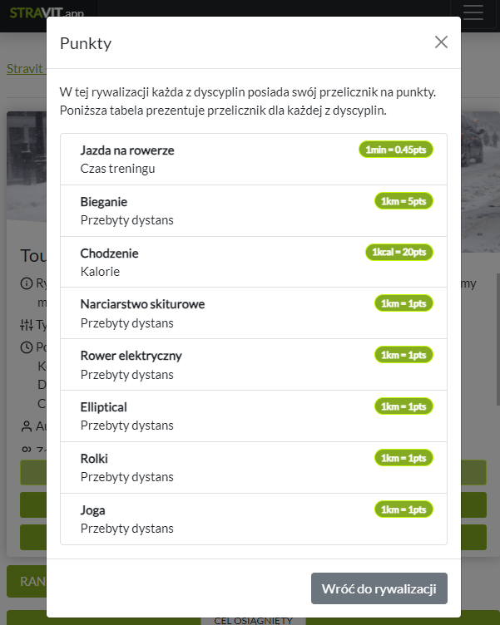This screenshot has width=500, height=625.
Task: Close the Punkty dialog with X icon
Action: point(441,42)
